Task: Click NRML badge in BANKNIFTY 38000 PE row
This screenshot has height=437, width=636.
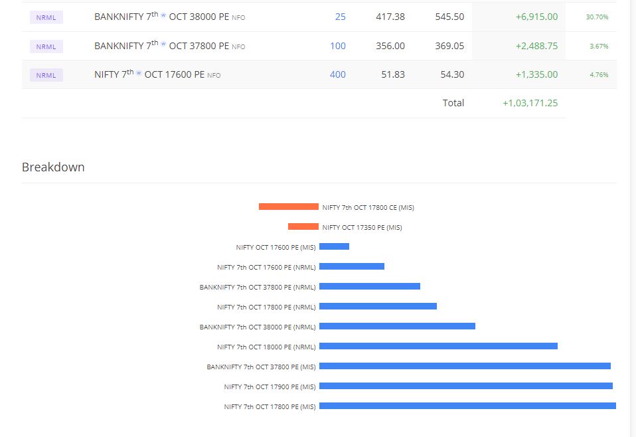Action: [x=46, y=17]
